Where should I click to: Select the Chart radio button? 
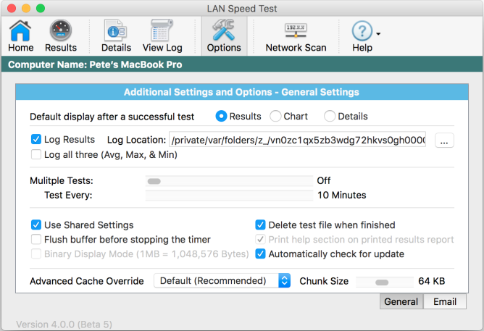(275, 117)
